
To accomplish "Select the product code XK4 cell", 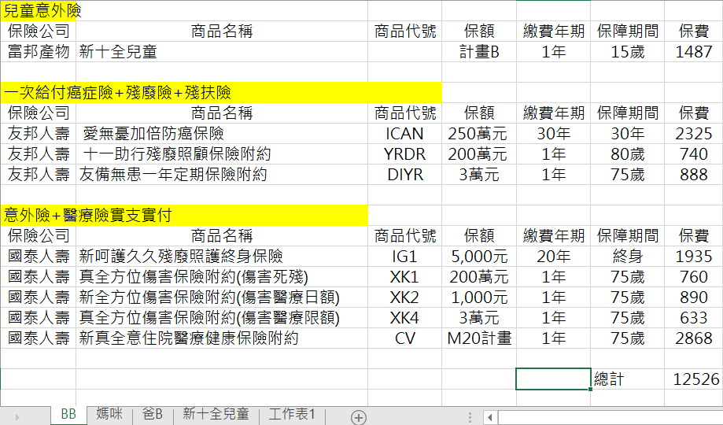I will pyautogui.click(x=405, y=317).
